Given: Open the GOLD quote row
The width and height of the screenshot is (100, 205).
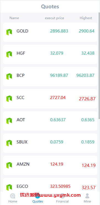Looking at the screenshot, I should pyautogui.click(x=50, y=32).
